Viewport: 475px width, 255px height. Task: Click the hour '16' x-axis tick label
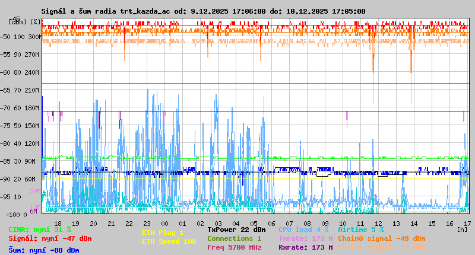click(x=449, y=224)
